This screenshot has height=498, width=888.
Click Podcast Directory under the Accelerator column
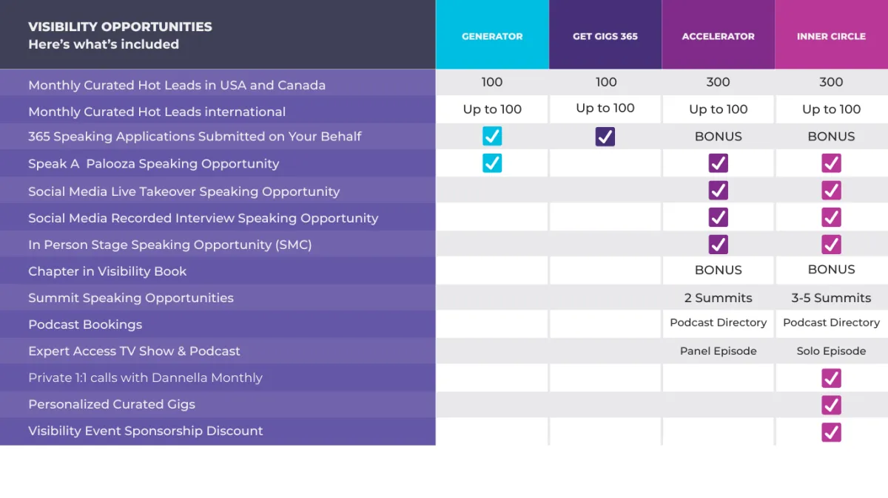pyautogui.click(x=719, y=323)
